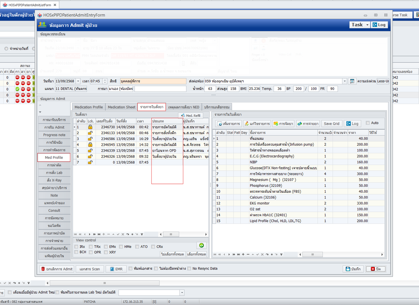The image size is (419, 305).
Task: Click the การจัดยา drug preparation button
Action: pos(283,124)
